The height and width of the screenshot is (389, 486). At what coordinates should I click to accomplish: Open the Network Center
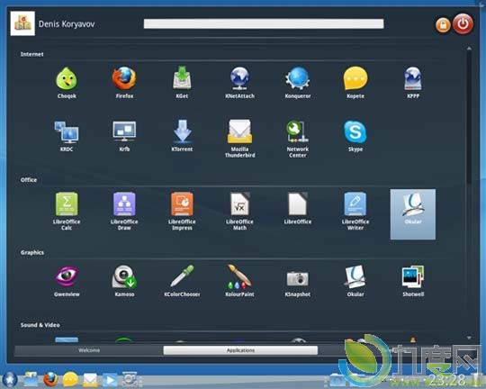(298, 139)
